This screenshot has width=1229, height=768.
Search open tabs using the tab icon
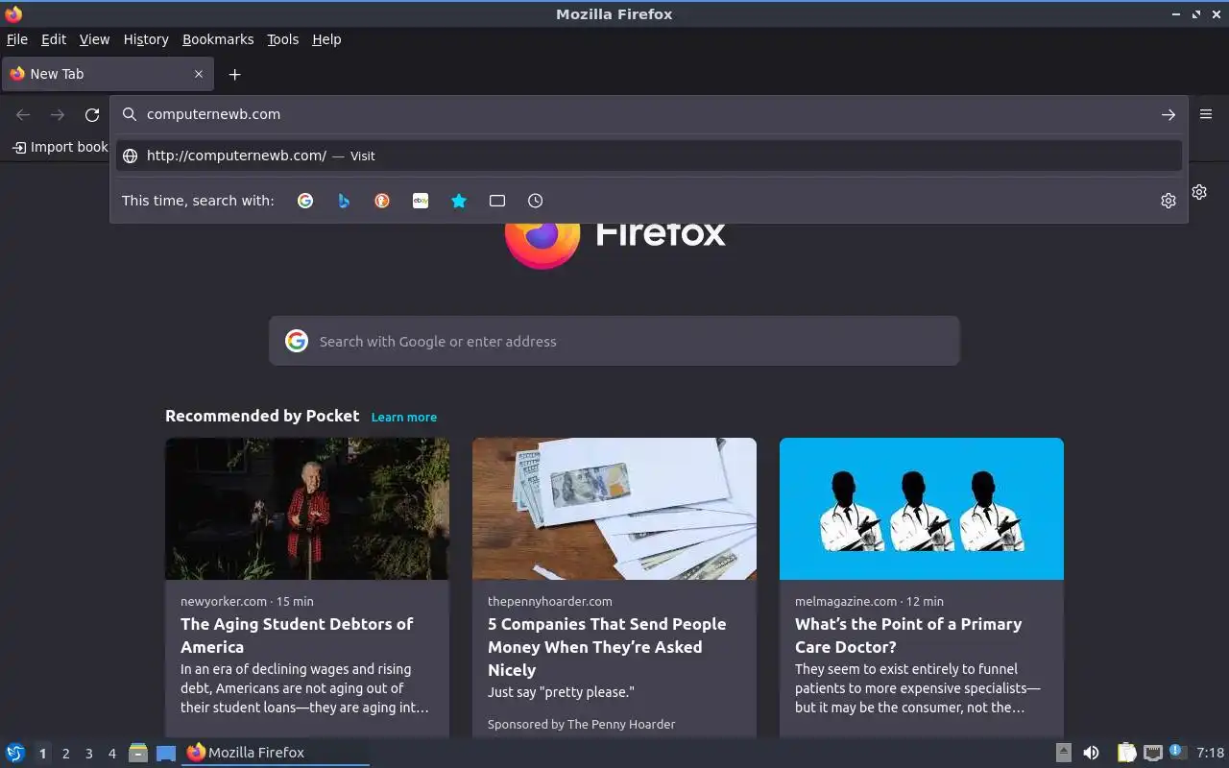[x=497, y=201]
